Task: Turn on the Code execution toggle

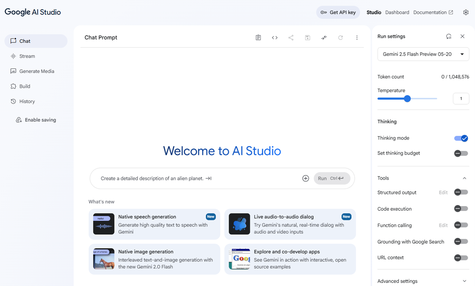Action: 461,209
